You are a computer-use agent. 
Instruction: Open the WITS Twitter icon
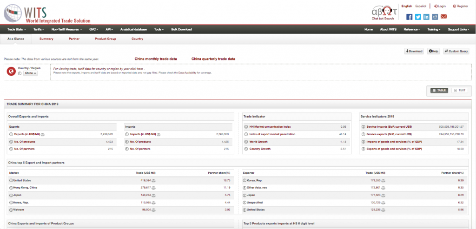(418, 17)
